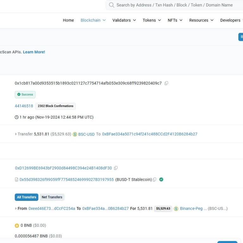The height and width of the screenshot is (243, 243).
Task: Expand the From 0xeed46E73 transfer triangle
Action: pyautogui.click(x=16, y=209)
